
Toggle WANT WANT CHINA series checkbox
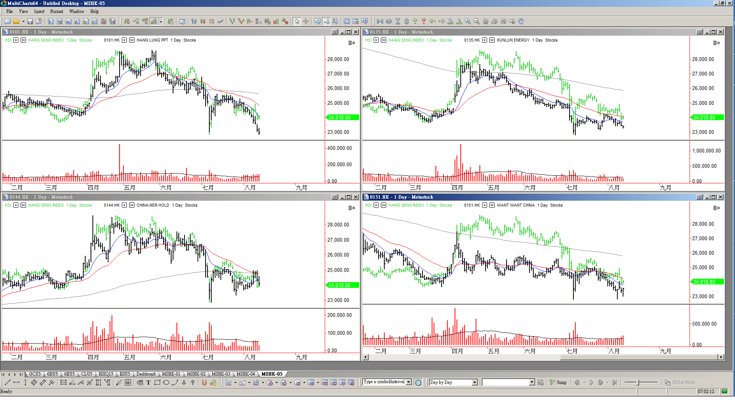[492, 205]
